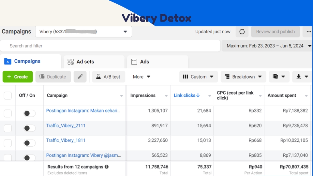Click the Rp620 CPC cell

(255, 125)
